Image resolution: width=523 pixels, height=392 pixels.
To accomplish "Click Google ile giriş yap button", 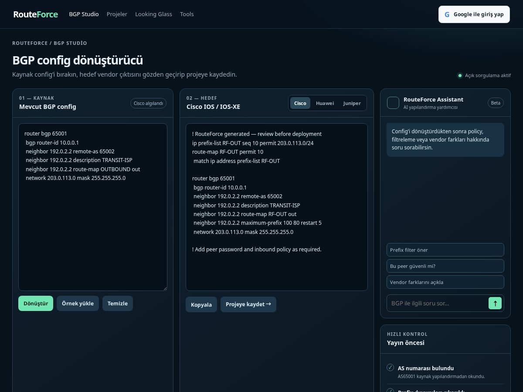I will pos(474,14).
